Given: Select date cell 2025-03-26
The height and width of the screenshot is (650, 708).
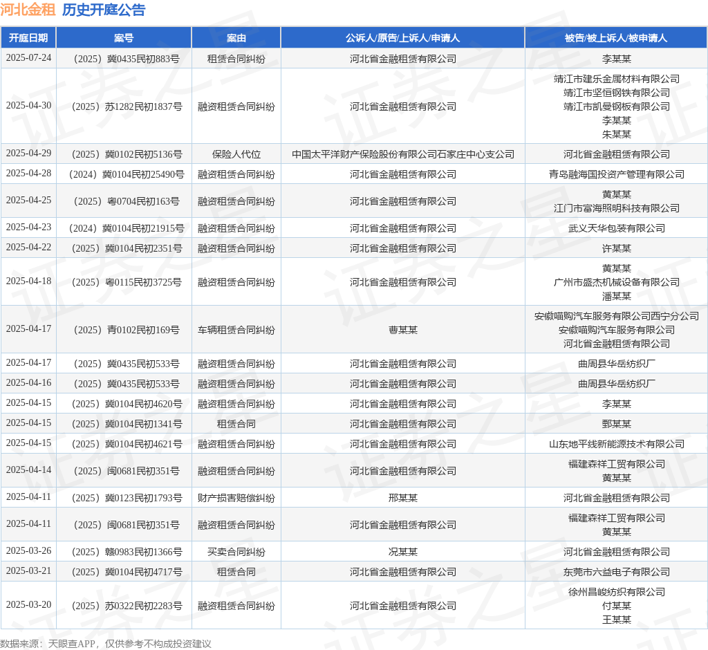Looking at the screenshot, I should click(x=28, y=551).
